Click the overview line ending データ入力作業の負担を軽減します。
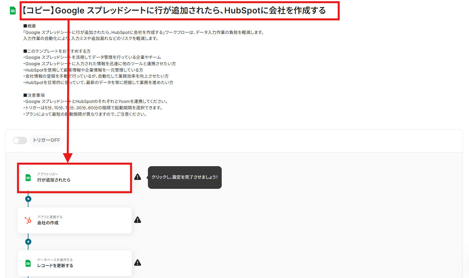The image size is (469, 278). coord(144,32)
